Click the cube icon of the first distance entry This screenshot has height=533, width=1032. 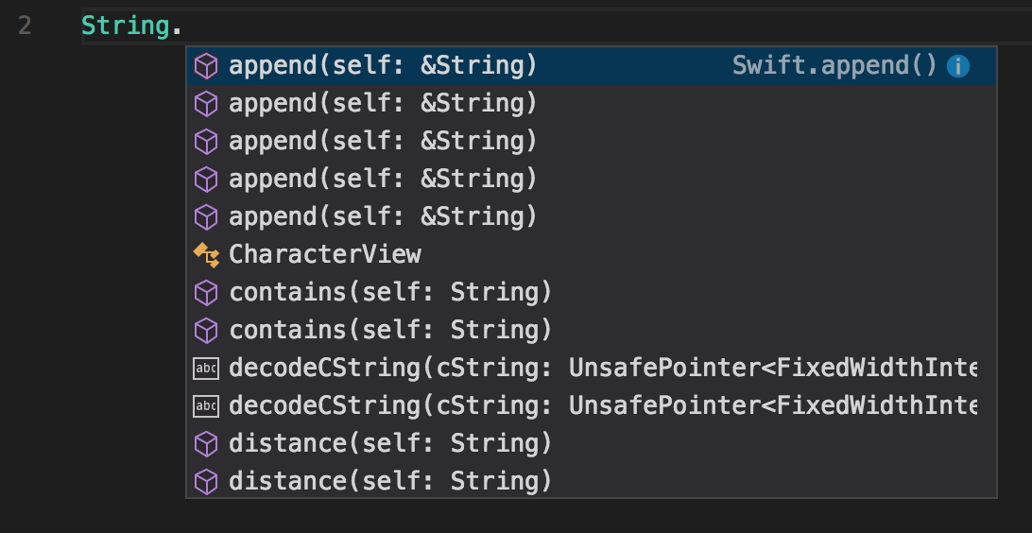pos(206,444)
